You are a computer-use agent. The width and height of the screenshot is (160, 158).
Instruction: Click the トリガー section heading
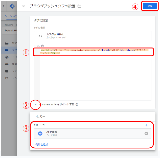pos(39,117)
